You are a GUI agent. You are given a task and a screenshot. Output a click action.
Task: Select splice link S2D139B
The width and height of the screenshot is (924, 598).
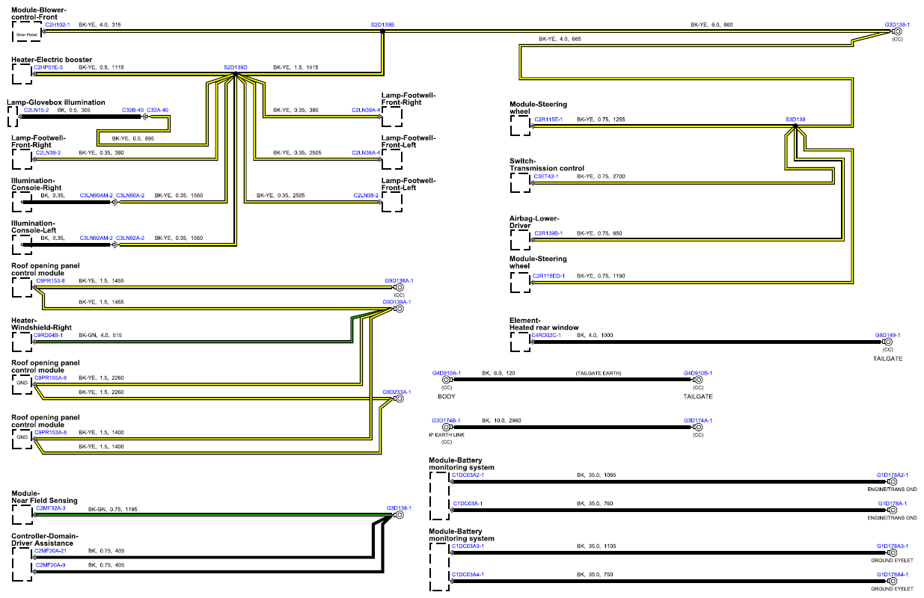click(382, 25)
